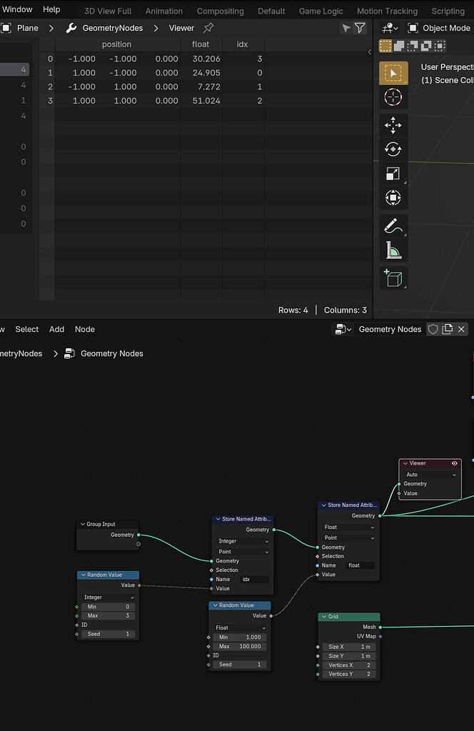Collapse the spreadsheet side region arrow

370,51
